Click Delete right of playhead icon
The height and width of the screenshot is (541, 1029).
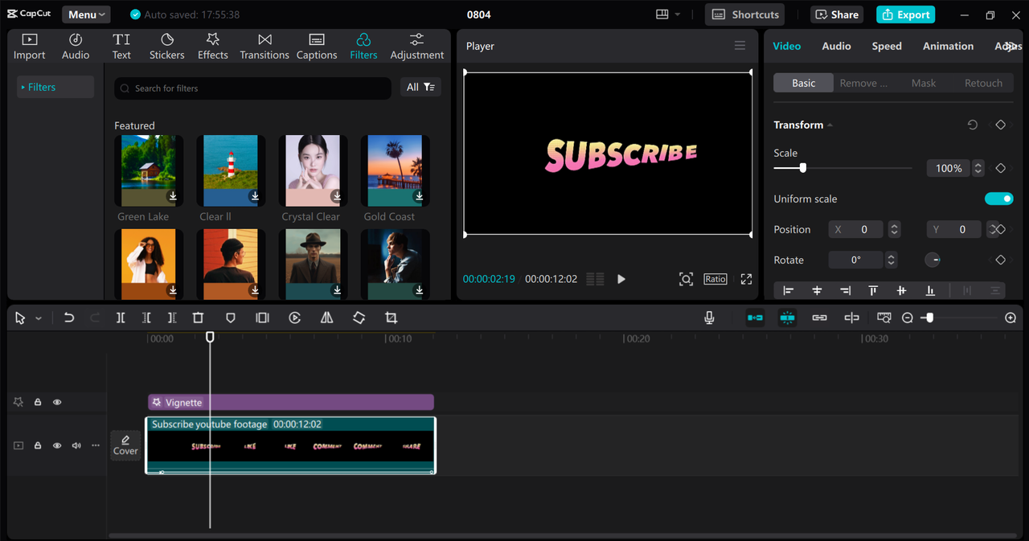pyautogui.click(x=172, y=318)
